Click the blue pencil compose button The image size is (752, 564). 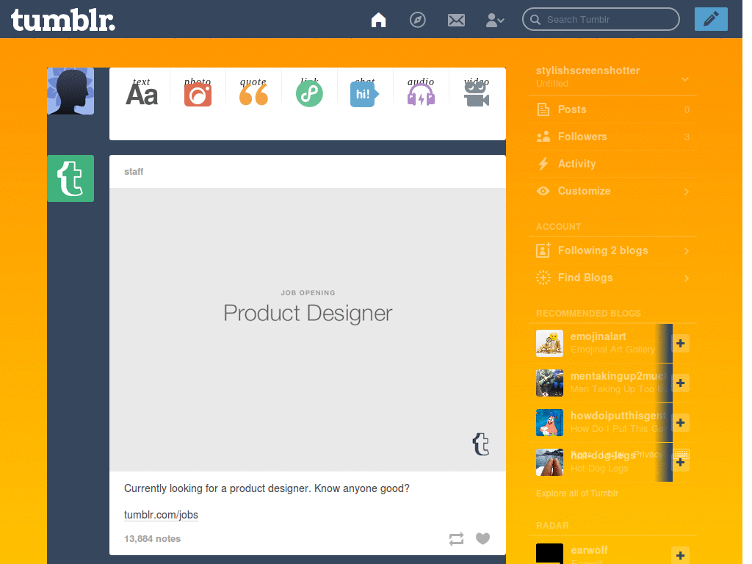[x=711, y=19]
